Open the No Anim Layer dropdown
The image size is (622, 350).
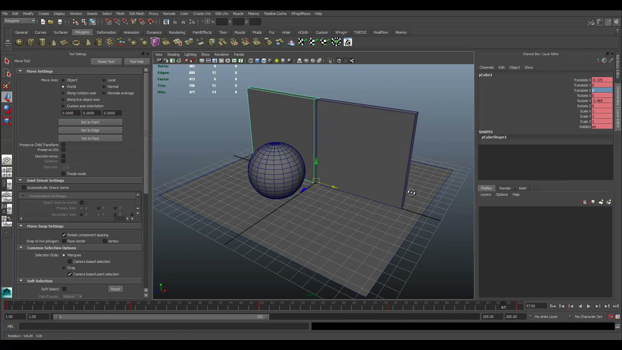click(549, 317)
